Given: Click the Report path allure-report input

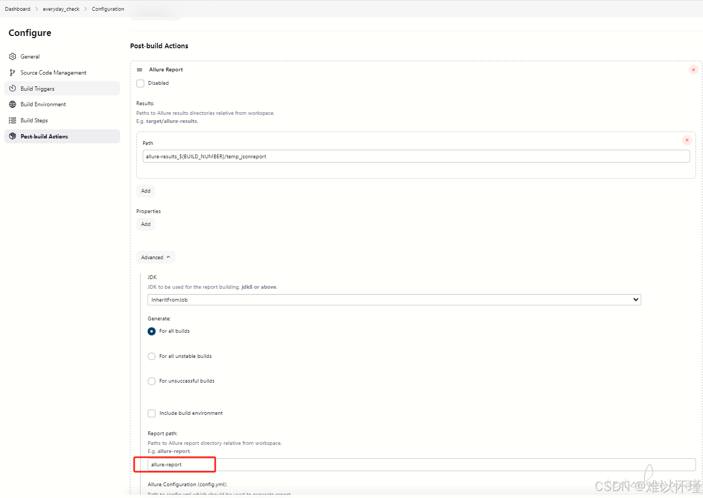Looking at the screenshot, I should click(422, 465).
